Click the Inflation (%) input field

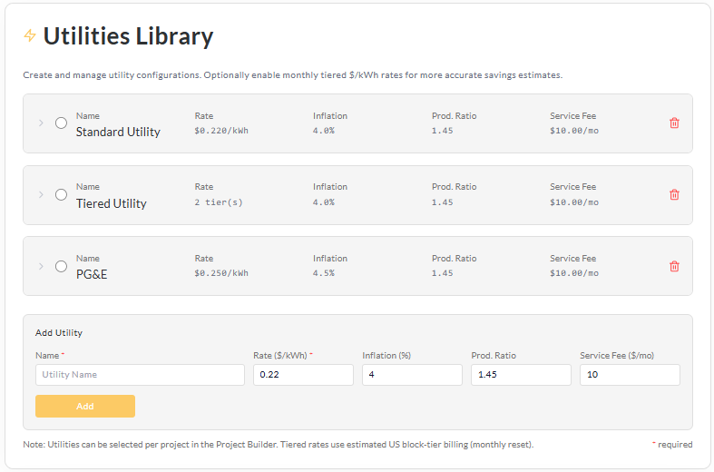tap(412, 375)
